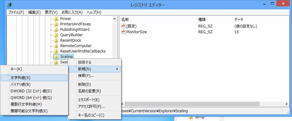Choose DWORD (32 ビット) 値(D)

point(34,91)
